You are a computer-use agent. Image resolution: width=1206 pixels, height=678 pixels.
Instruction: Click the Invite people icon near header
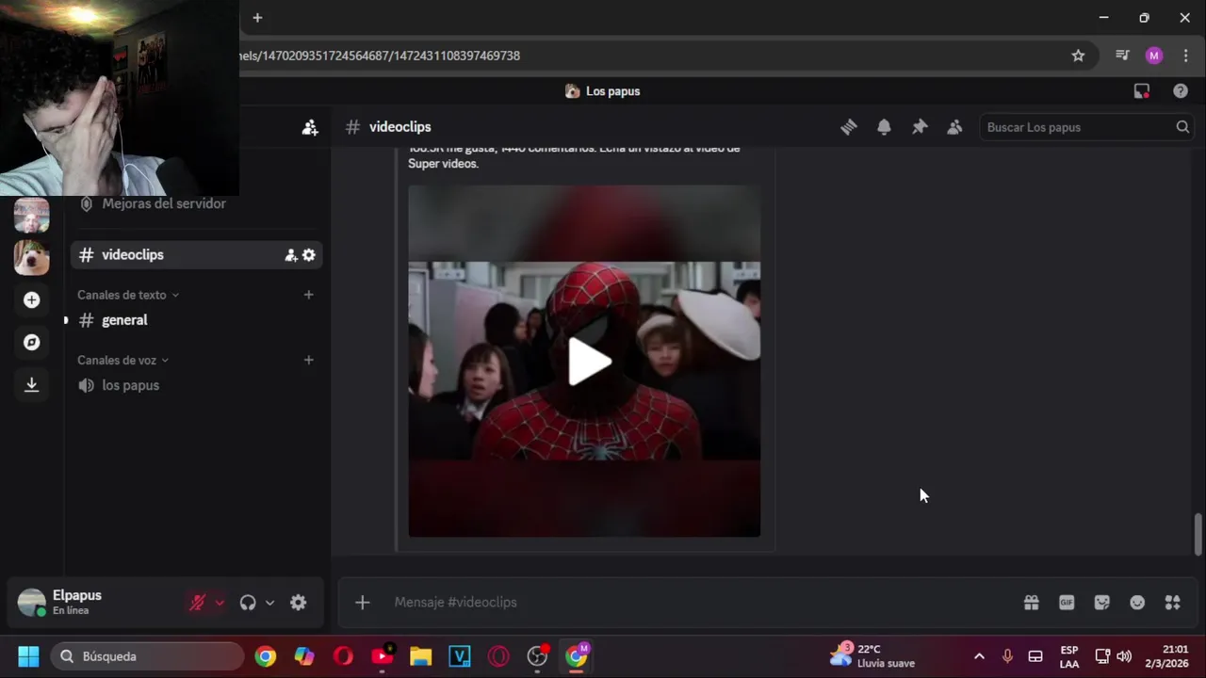310,127
